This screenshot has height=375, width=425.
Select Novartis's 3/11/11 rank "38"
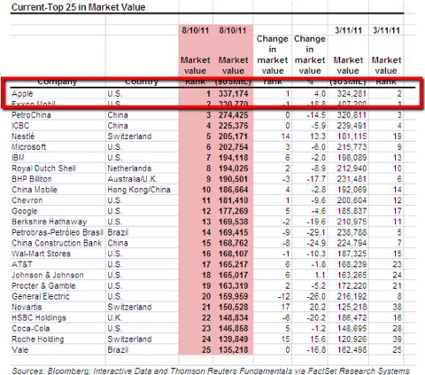397,307
